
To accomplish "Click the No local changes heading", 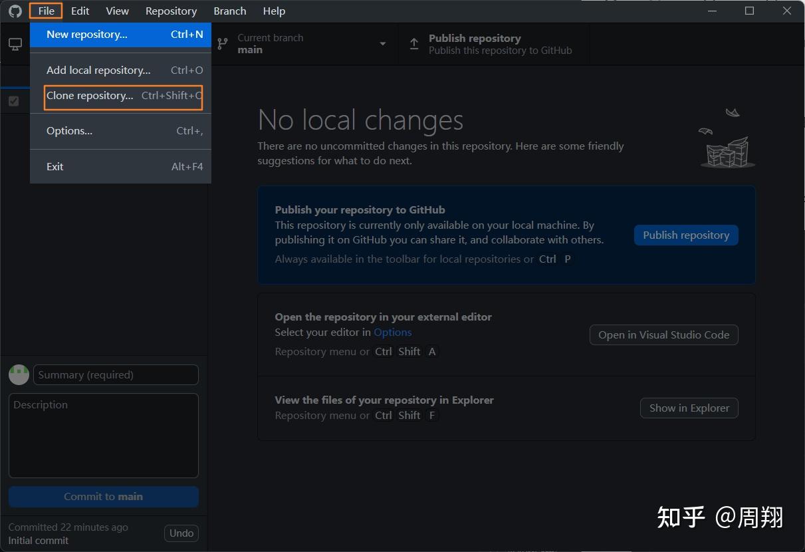I will [x=360, y=120].
